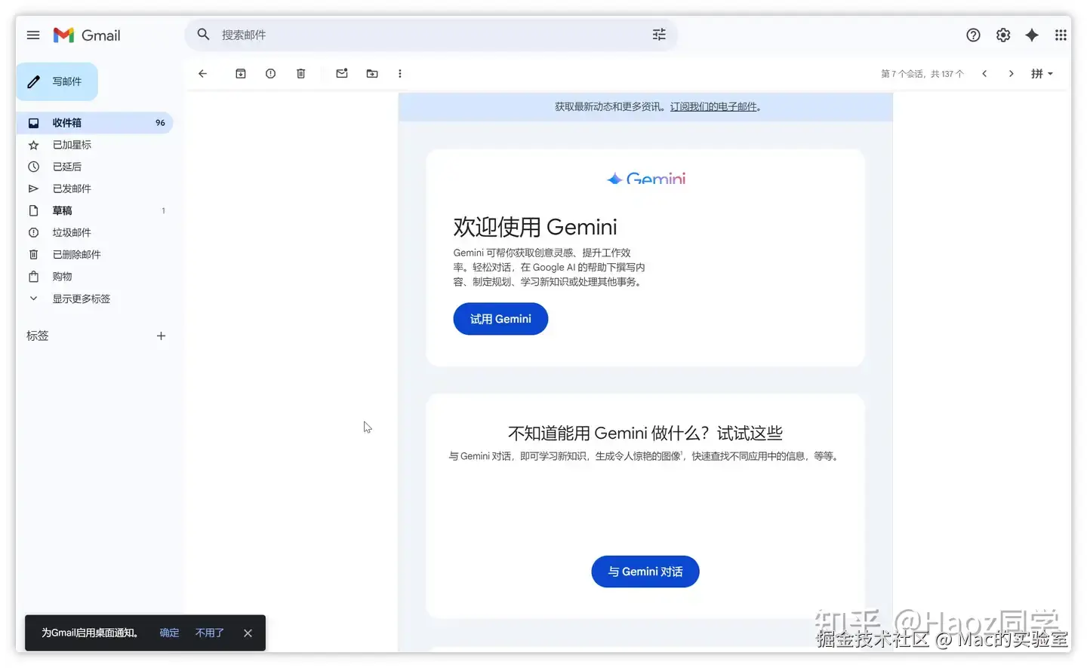The height and width of the screenshot is (668, 1087).
Task: Click the Gmail logo
Action: pos(87,35)
